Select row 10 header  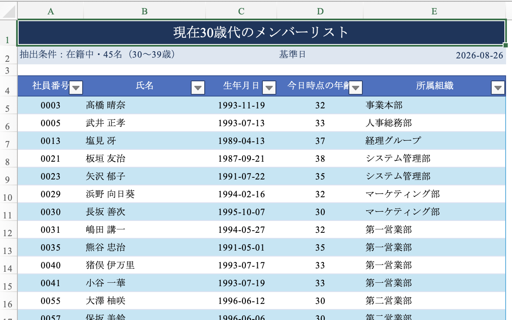[8, 194]
